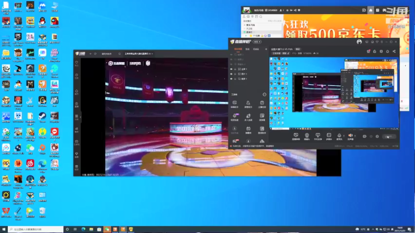
Task: Toggle eye icon of last source row
Action: (231, 79)
